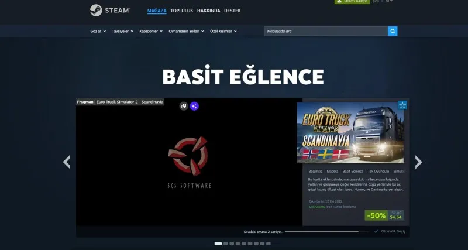Click the Steam logo in the header

pyautogui.click(x=110, y=11)
